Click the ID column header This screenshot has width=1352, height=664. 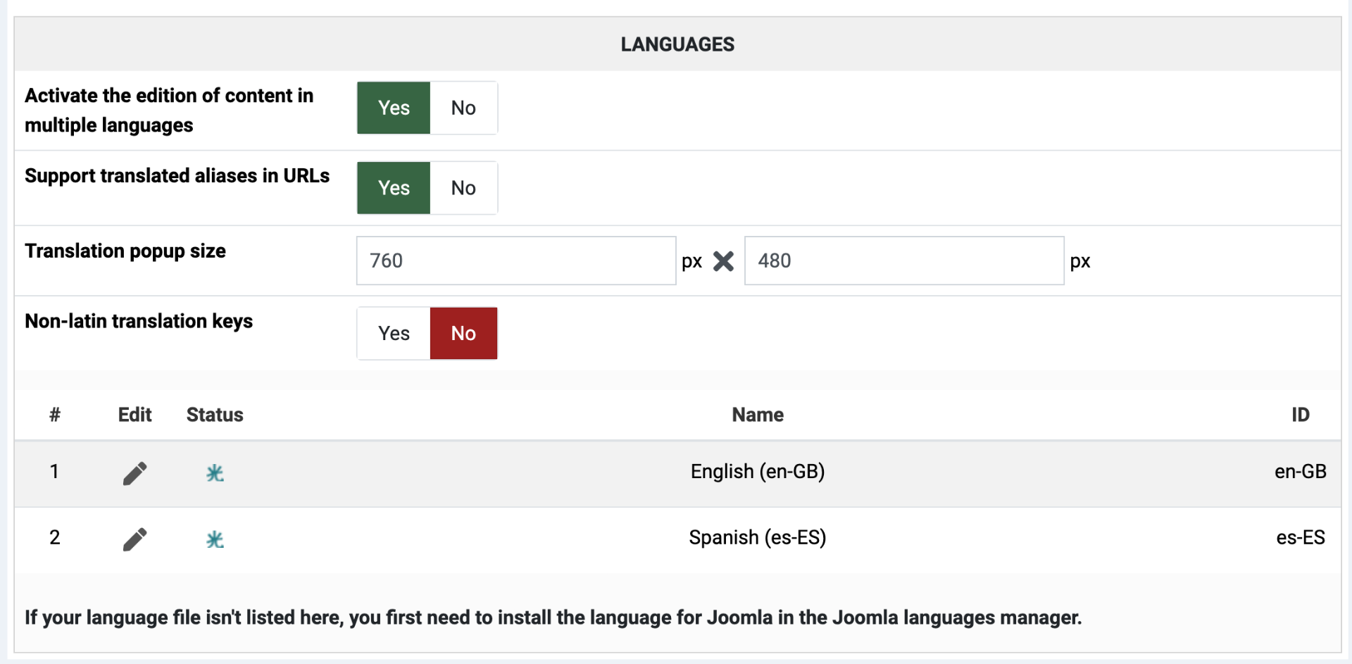(x=1300, y=415)
